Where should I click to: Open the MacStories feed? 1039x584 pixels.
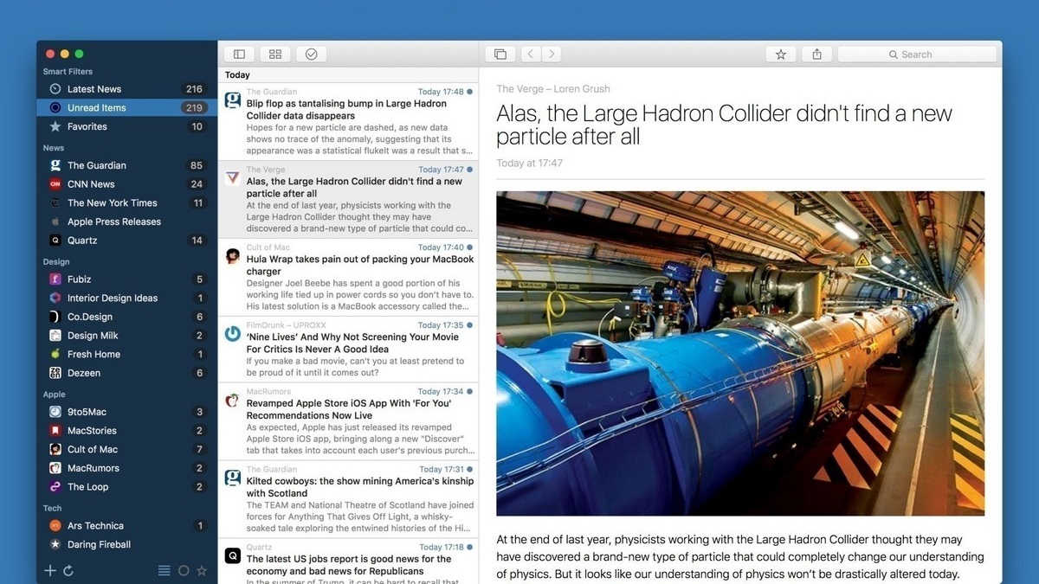click(126, 431)
